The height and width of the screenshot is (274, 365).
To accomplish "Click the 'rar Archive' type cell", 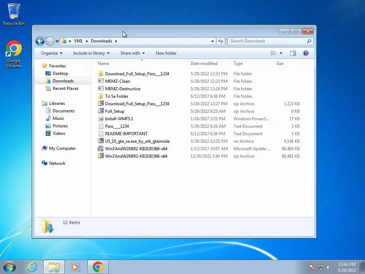I will click(243, 141).
